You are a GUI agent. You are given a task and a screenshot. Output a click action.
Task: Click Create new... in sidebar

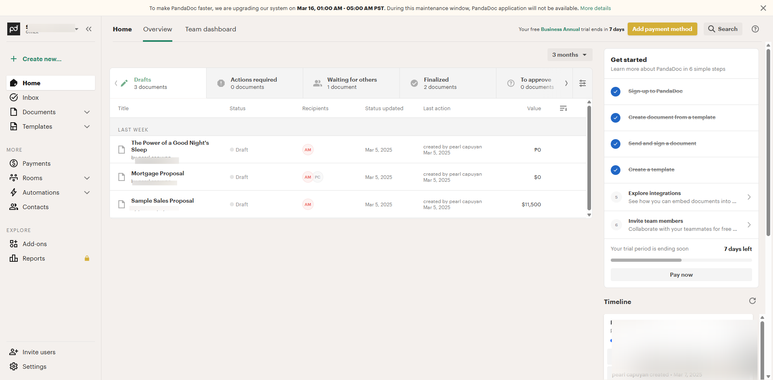[42, 59]
